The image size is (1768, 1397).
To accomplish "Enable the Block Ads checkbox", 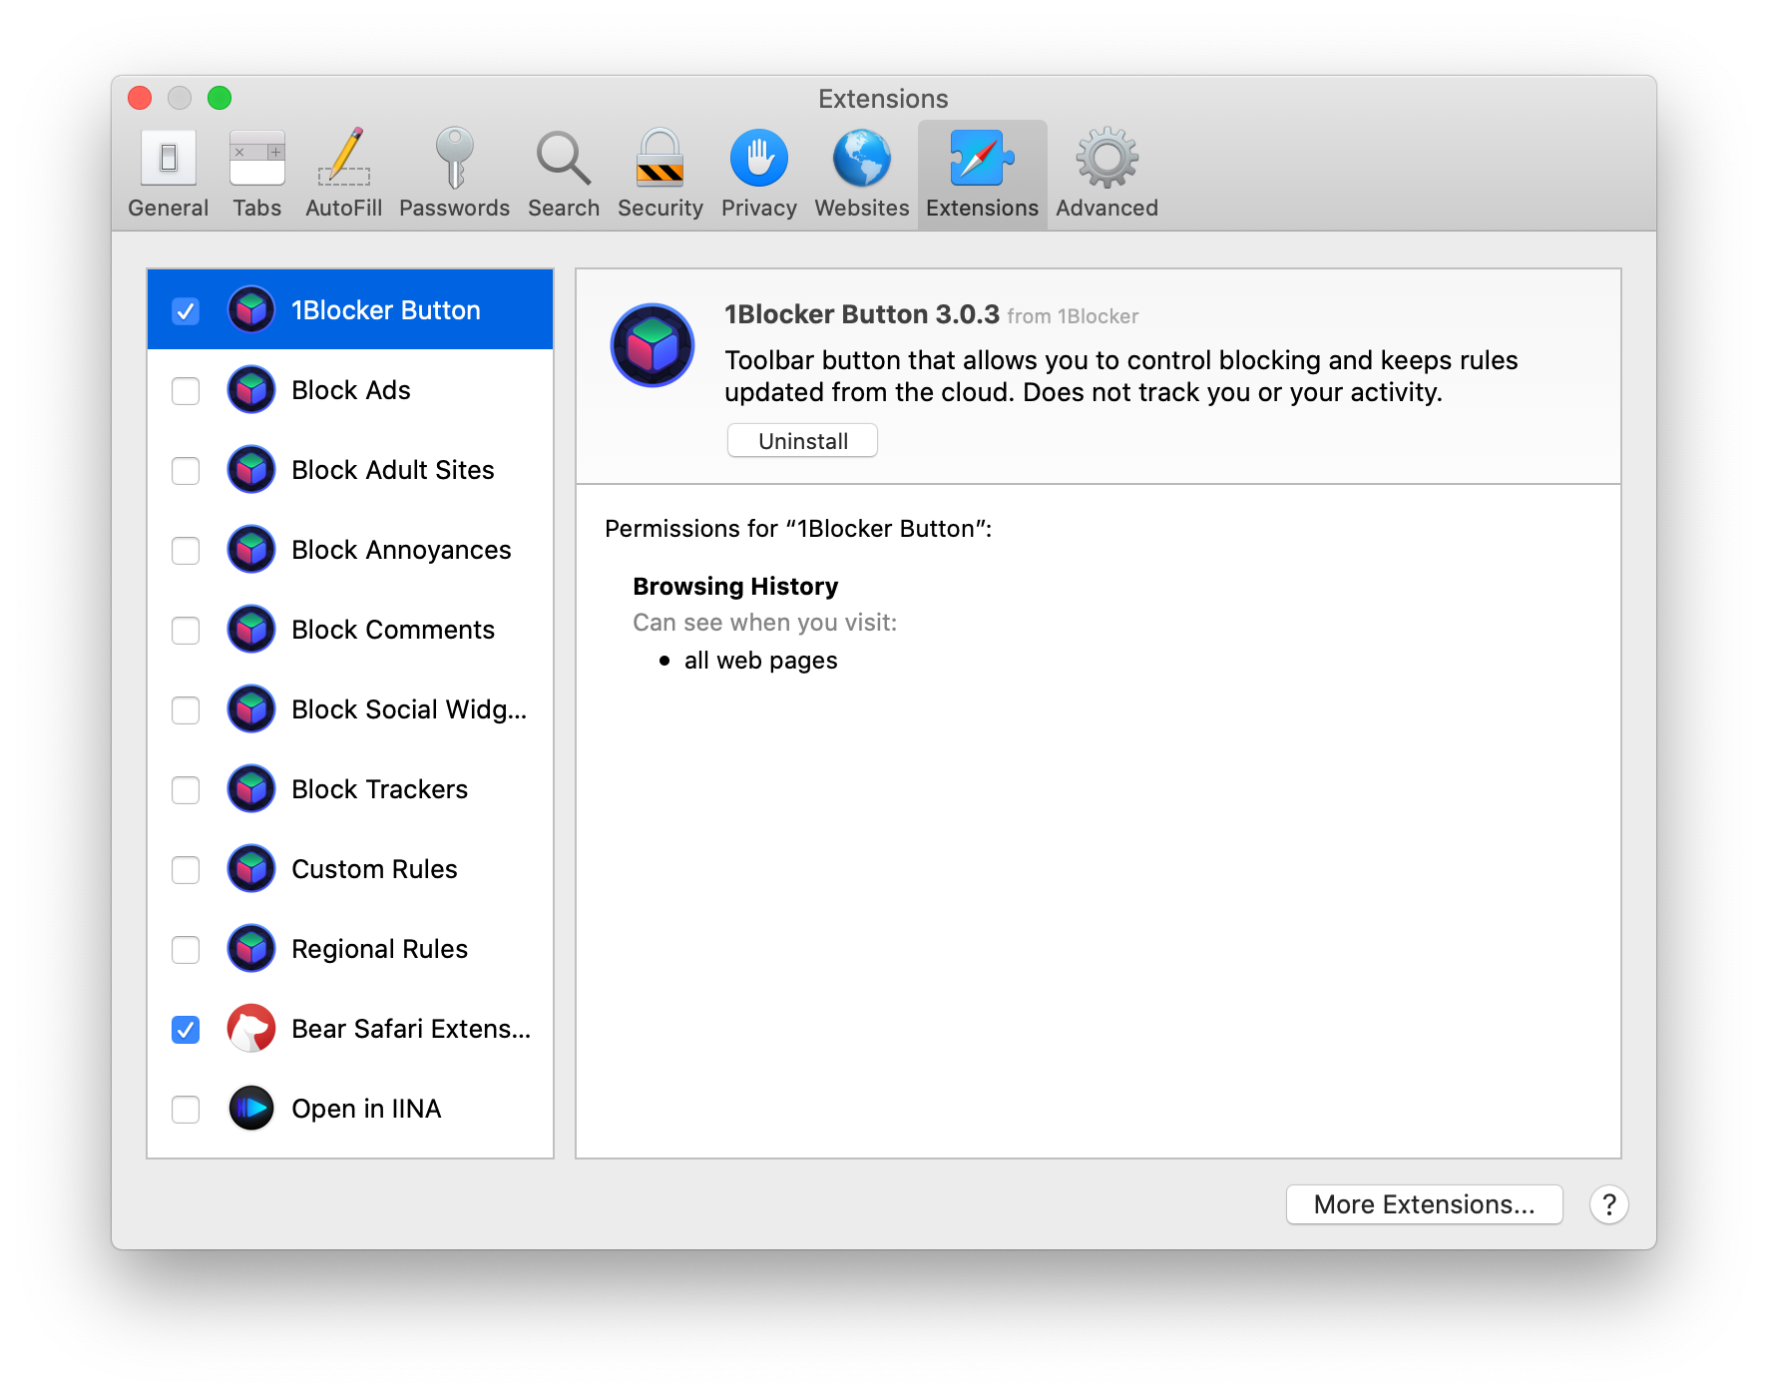I will (186, 390).
